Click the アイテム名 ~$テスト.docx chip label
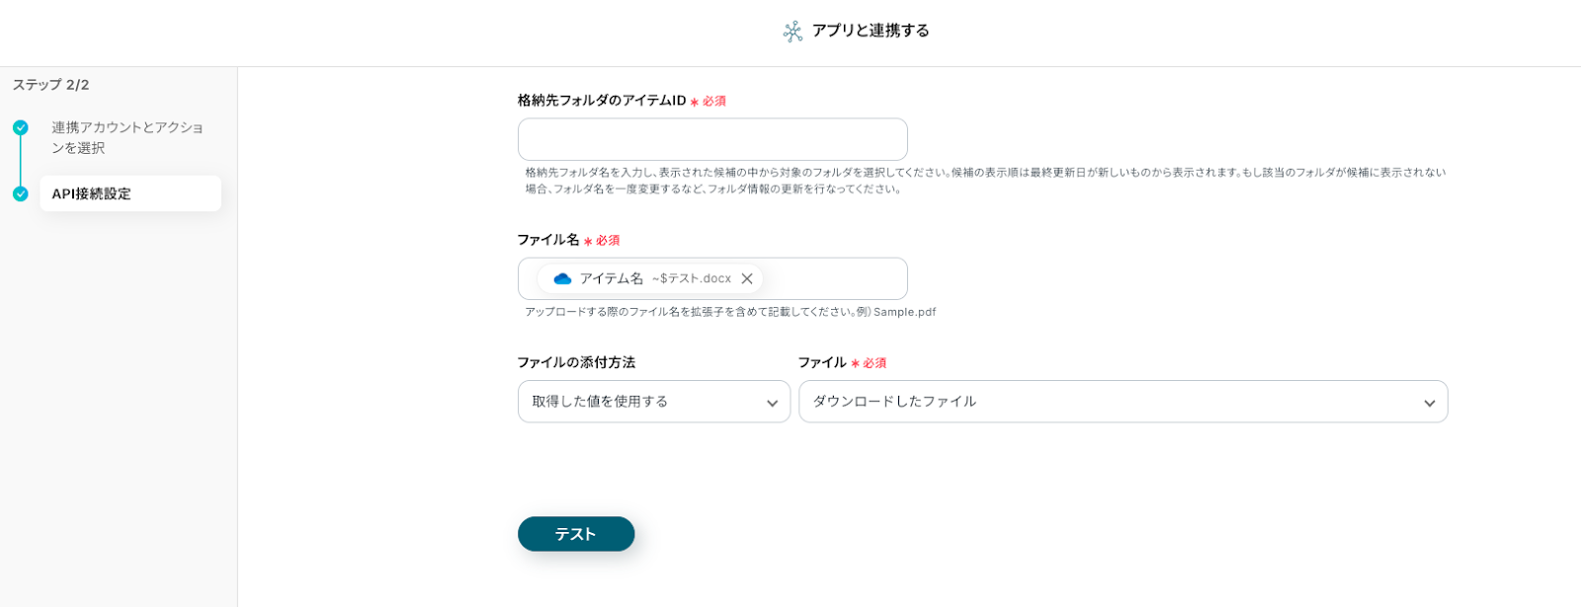Viewport: 1581px width, 607px height. point(655,279)
